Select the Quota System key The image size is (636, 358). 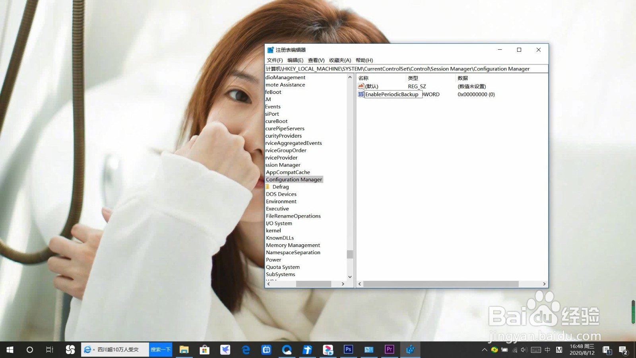point(283,267)
